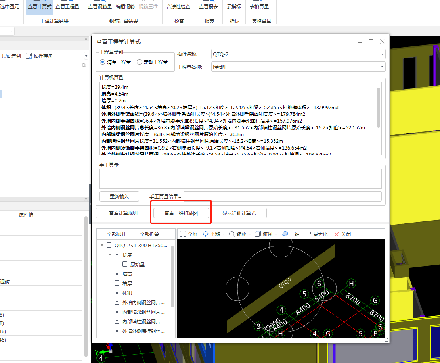The image size is (440, 363).
Task: Click the QTQ-2 wall label in viewer
Action: [285, 283]
